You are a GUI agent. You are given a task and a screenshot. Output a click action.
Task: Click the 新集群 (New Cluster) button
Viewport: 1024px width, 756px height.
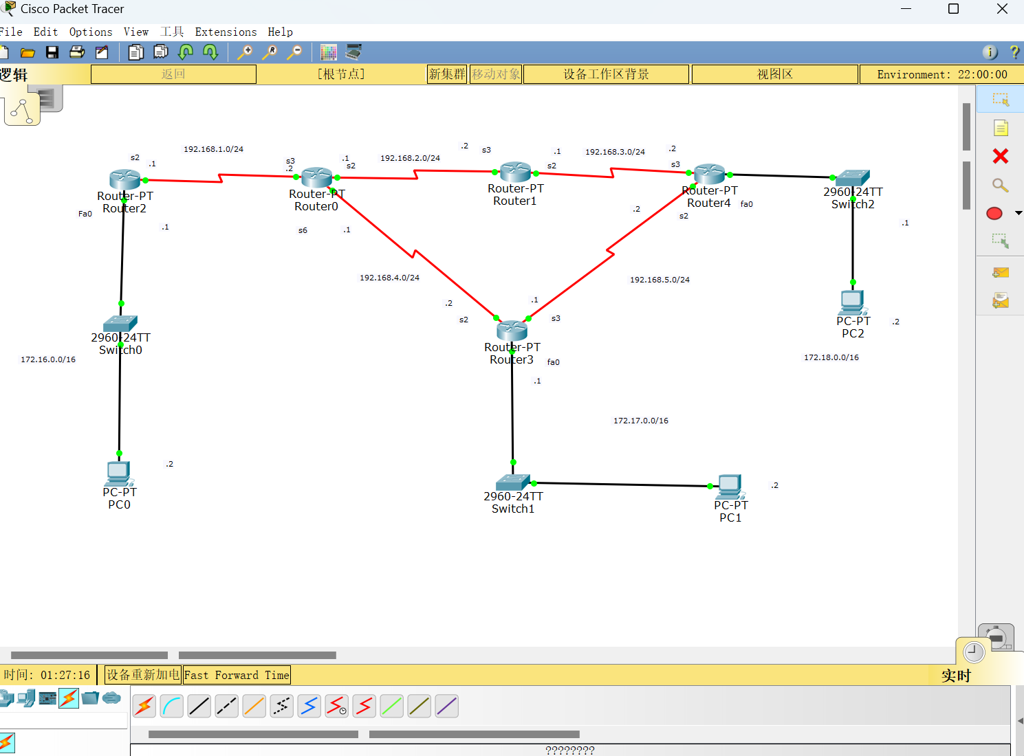click(447, 74)
